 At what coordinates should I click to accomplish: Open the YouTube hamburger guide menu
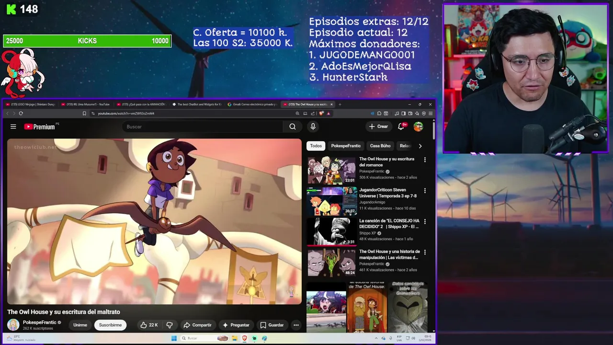(x=13, y=126)
